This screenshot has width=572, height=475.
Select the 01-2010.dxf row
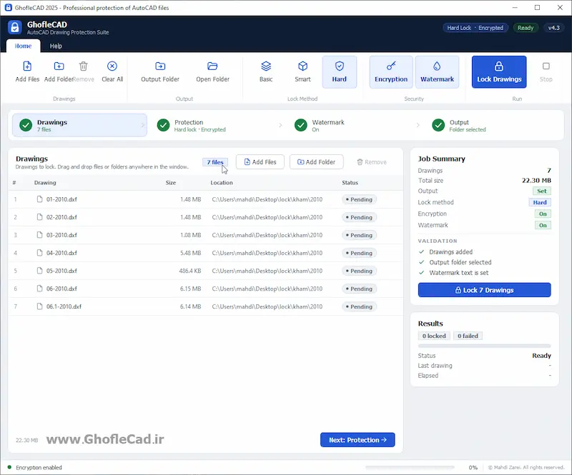206,199
